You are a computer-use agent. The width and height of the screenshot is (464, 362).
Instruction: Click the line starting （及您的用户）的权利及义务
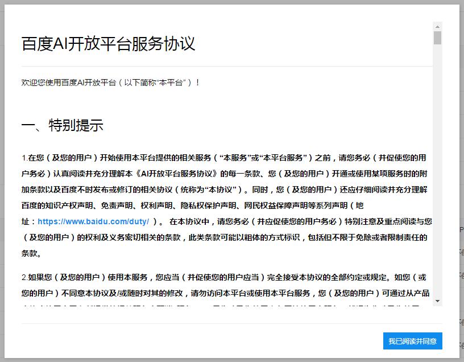[x=224, y=237]
